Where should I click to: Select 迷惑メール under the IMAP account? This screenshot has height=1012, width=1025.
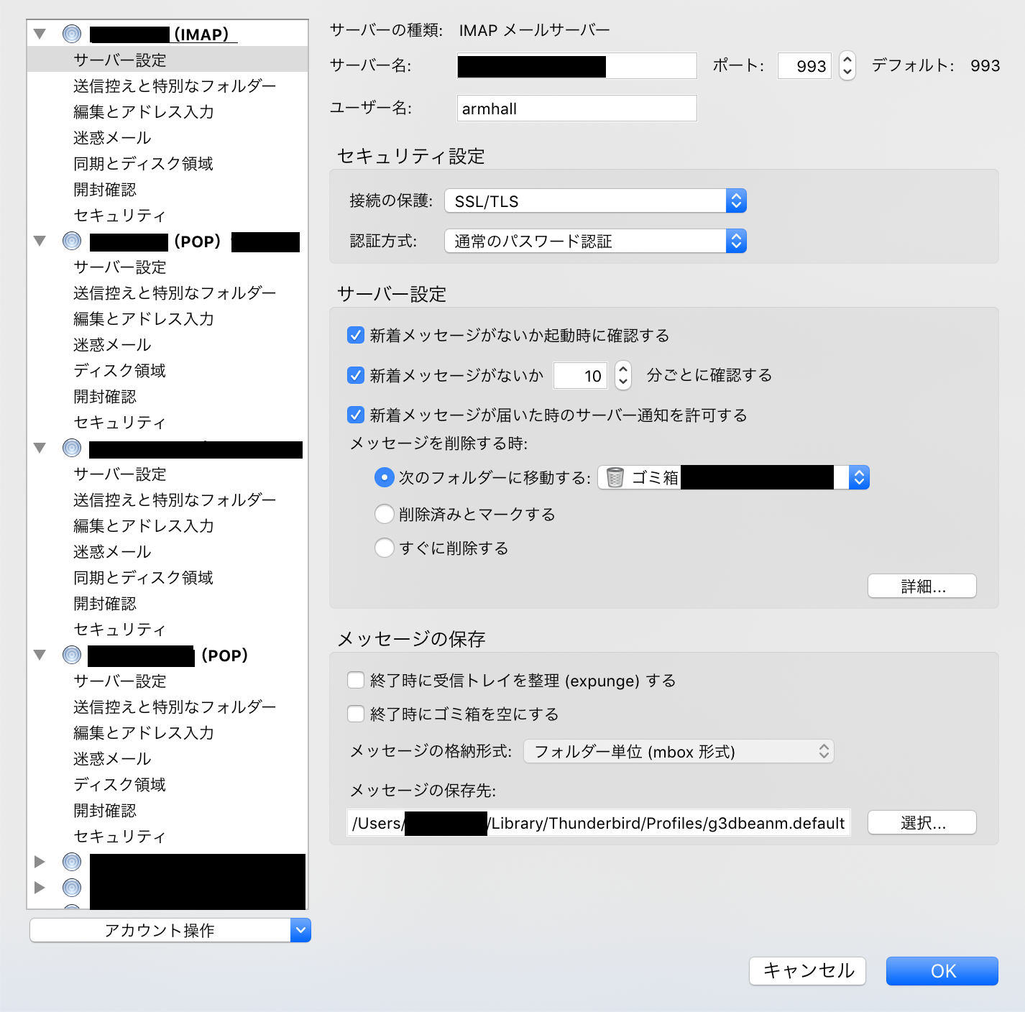pyautogui.click(x=112, y=137)
